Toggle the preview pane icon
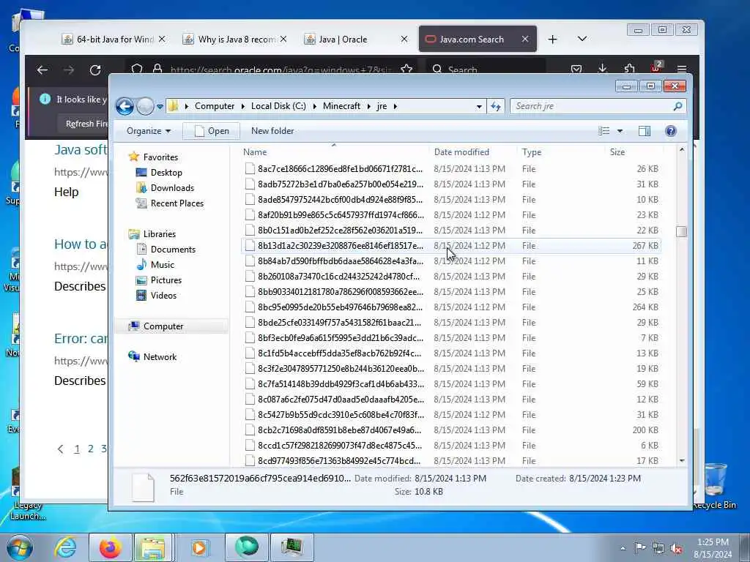Screen dimensions: 750x562 coord(645,131)
